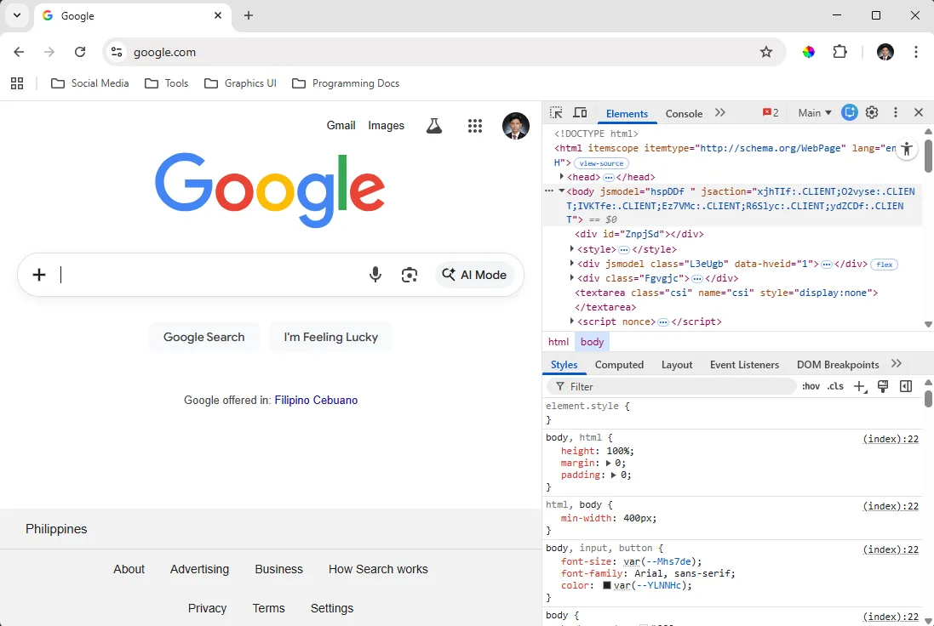Toggle :hov element state filters
Image resolution: width=934 pixels, height=626 pixels.
pos(811,386)
